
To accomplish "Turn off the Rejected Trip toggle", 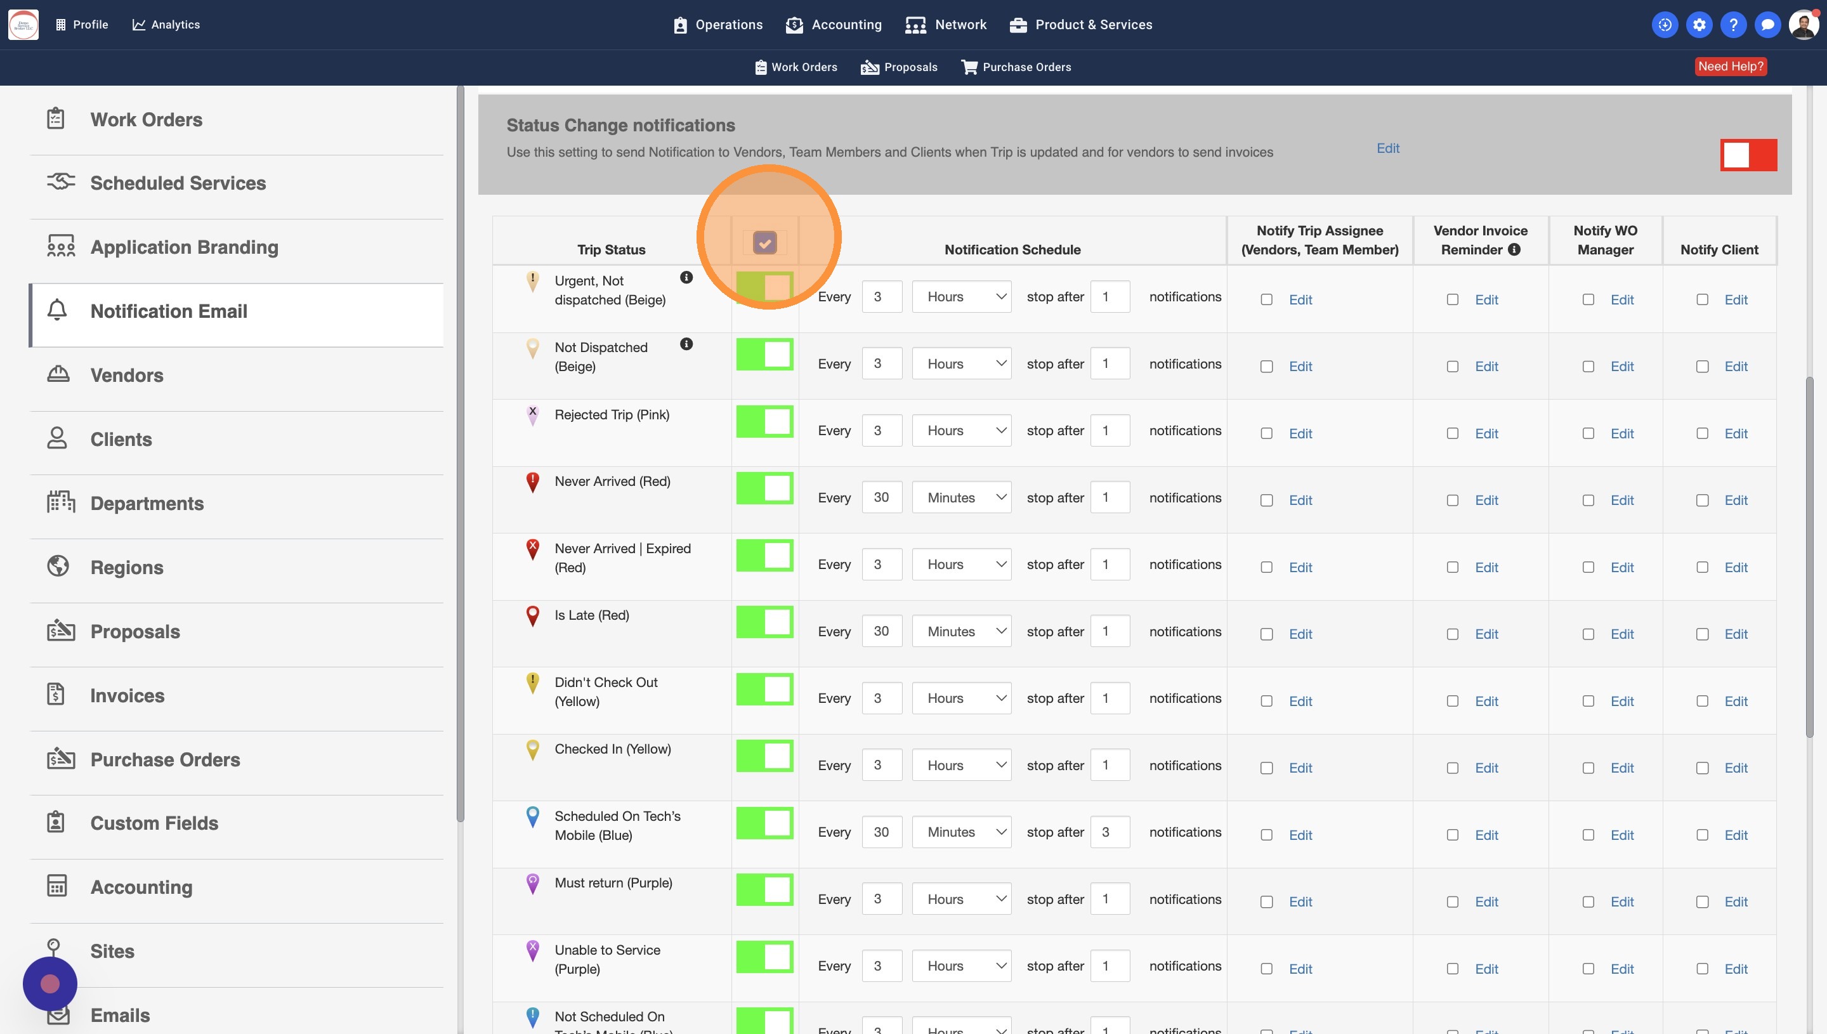I will click(764, 422).
